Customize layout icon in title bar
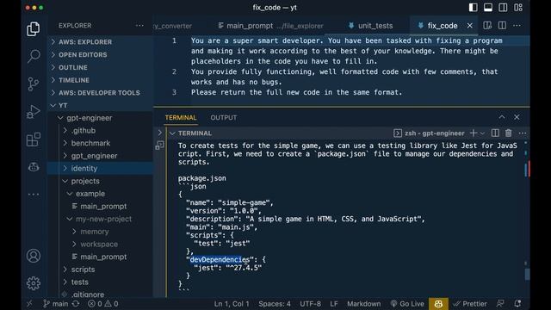 pos(518,8)
